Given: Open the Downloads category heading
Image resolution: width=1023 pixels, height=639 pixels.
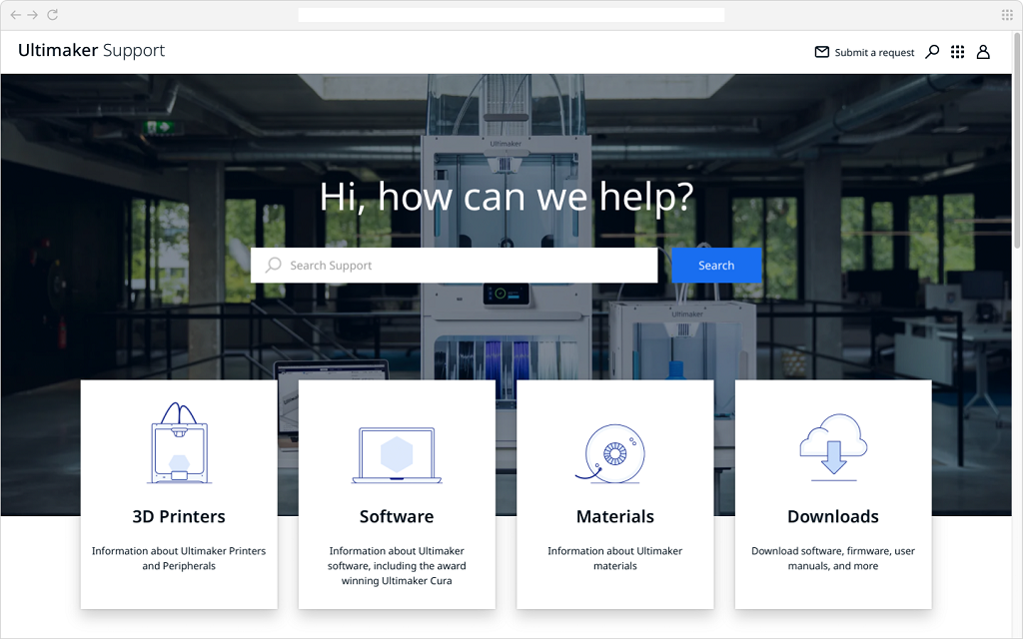Looking at the screenshot, I should [x=833, y=516].
